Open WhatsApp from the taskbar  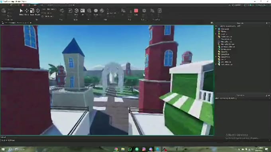130,149
